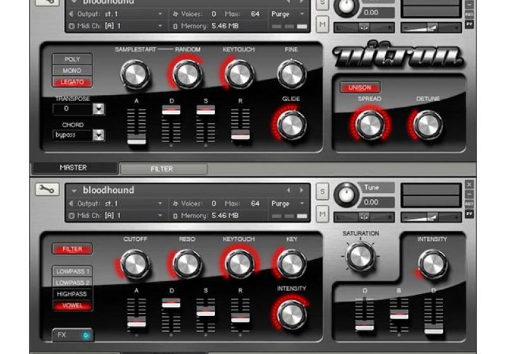
Task: Click the KEY knob in filter panel
Action: tap(292, 264)
